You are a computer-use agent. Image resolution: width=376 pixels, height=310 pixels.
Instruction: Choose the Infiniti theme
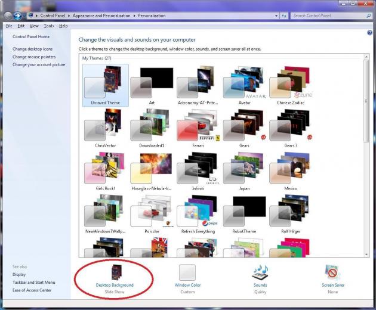pos(198,171)
